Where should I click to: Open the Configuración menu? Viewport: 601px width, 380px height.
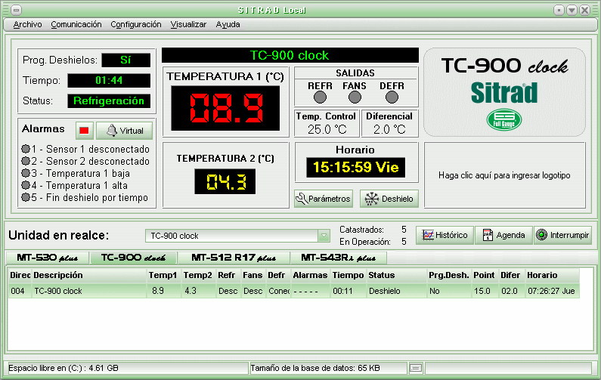pos(136,24)
